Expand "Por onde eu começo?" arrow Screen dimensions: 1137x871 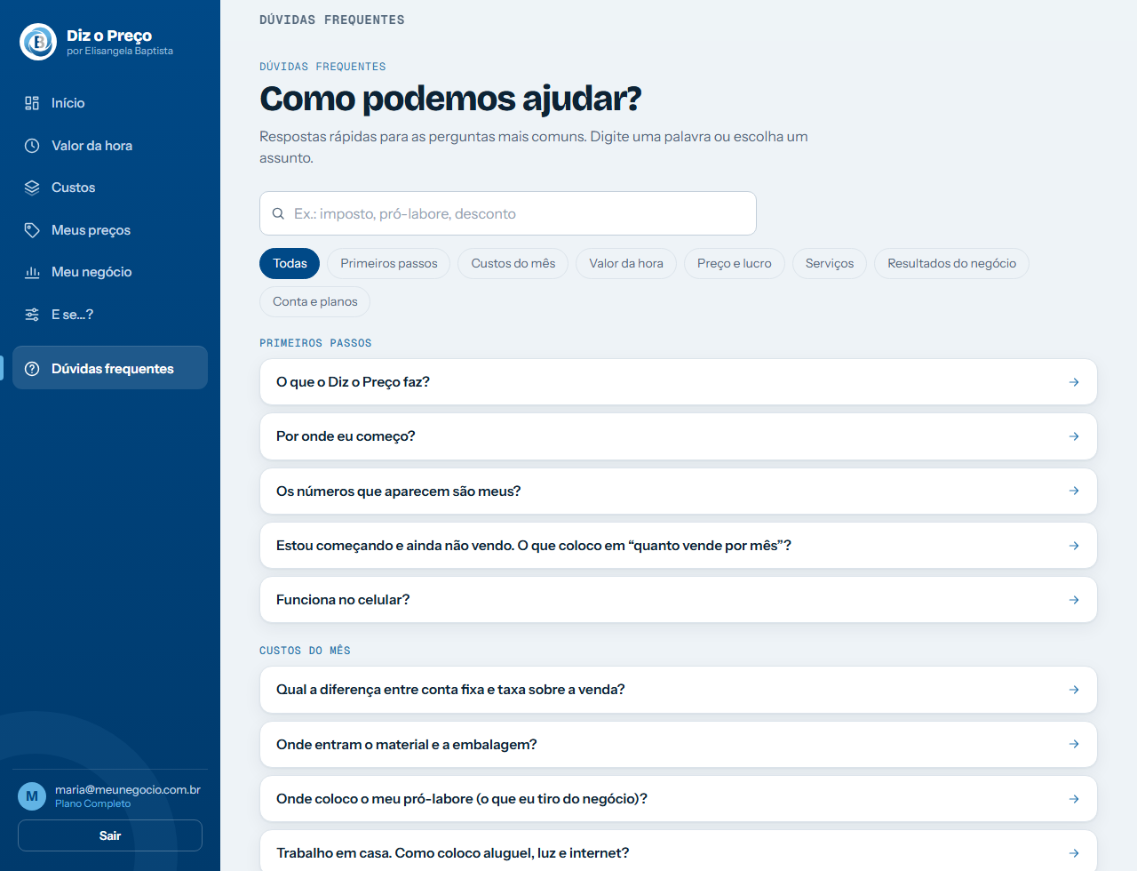click(1074, 436)
